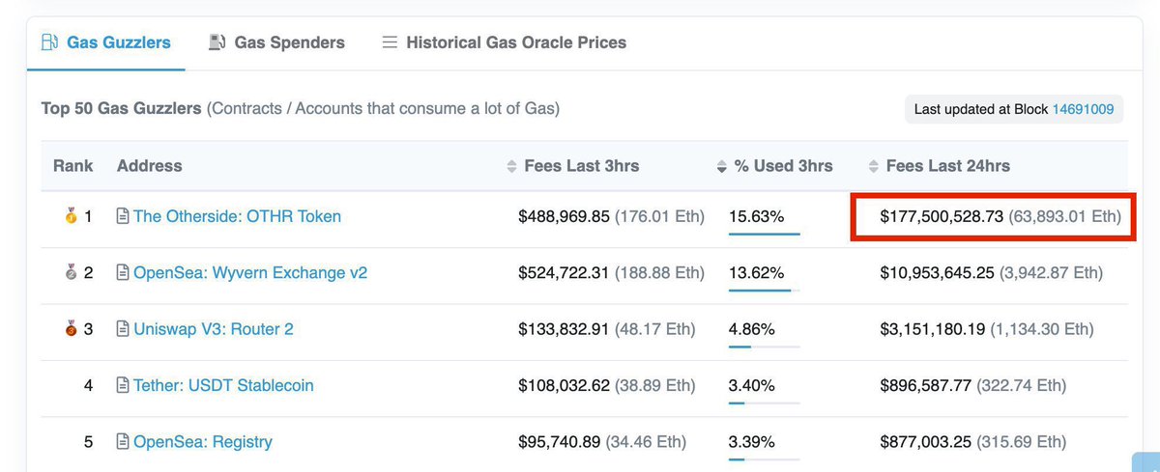Click the gold medal rank 1 icon
The width and height of the screenshot is (1160, 472).
71,216
